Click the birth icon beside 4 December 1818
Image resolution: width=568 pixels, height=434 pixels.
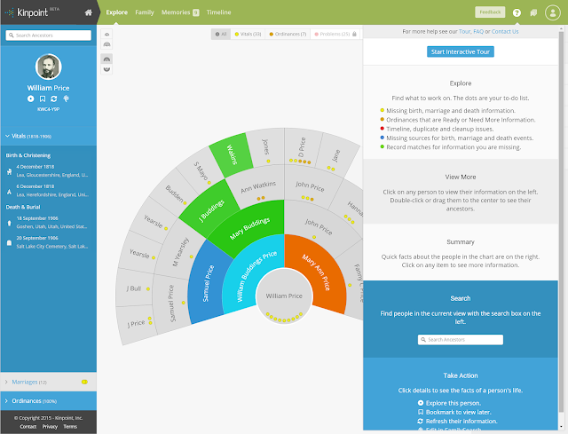[10, 171]
